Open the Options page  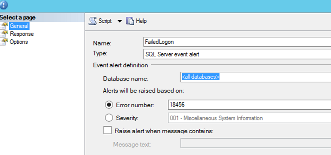19,42
